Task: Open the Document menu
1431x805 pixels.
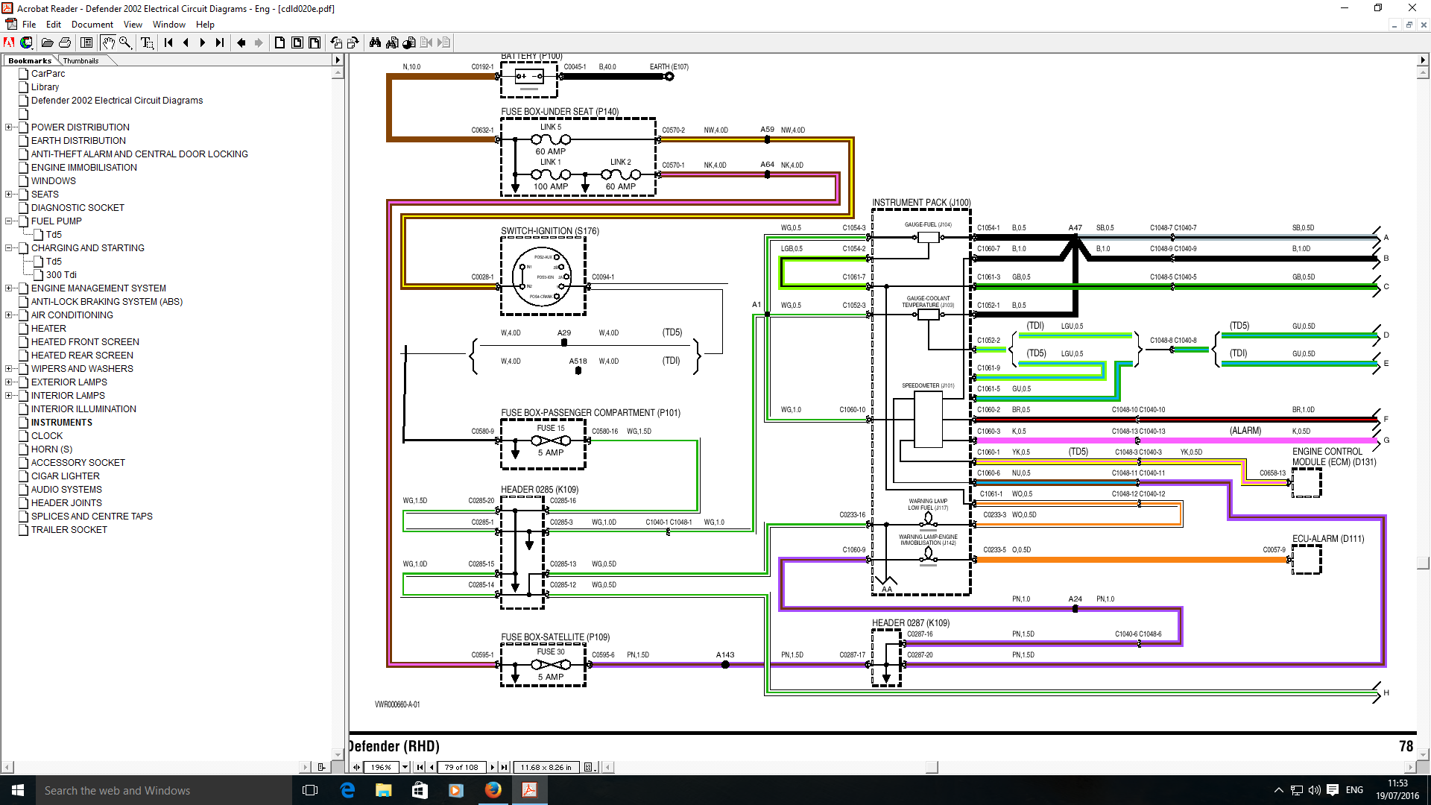Action: click(x=92, y=25)
